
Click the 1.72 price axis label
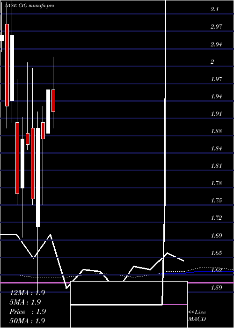tap(216, 218)
